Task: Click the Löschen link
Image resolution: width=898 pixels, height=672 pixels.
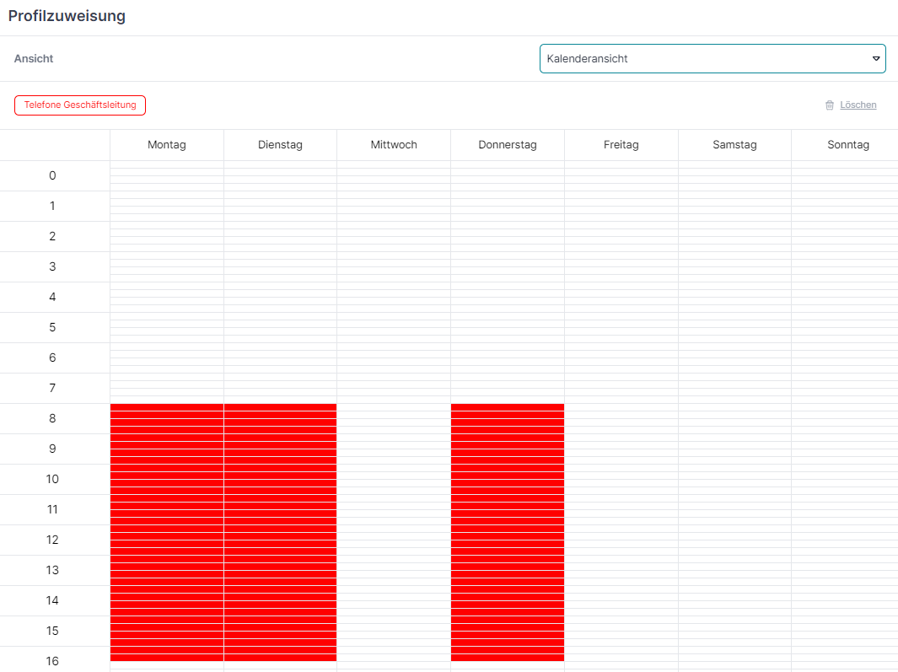Action: pos(858,105)
